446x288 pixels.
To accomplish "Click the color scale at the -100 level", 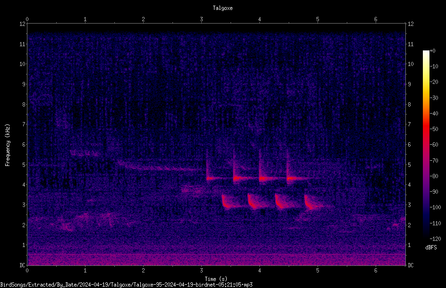I will tap(426, 207).
